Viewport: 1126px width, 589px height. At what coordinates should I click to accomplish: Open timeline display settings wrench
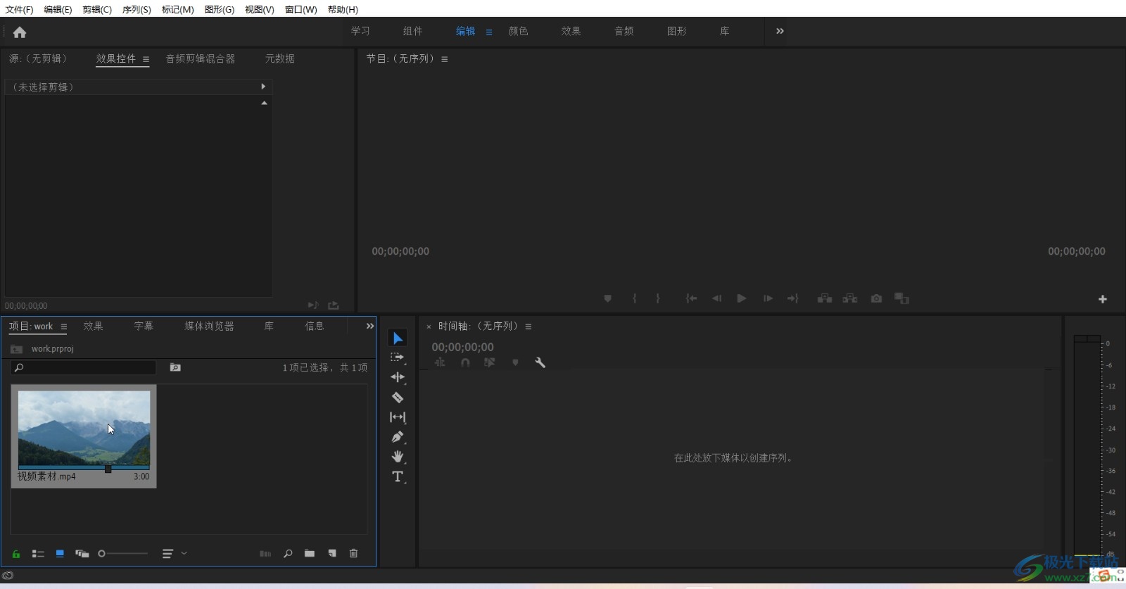pyautogui.click(x=540, y=362)
